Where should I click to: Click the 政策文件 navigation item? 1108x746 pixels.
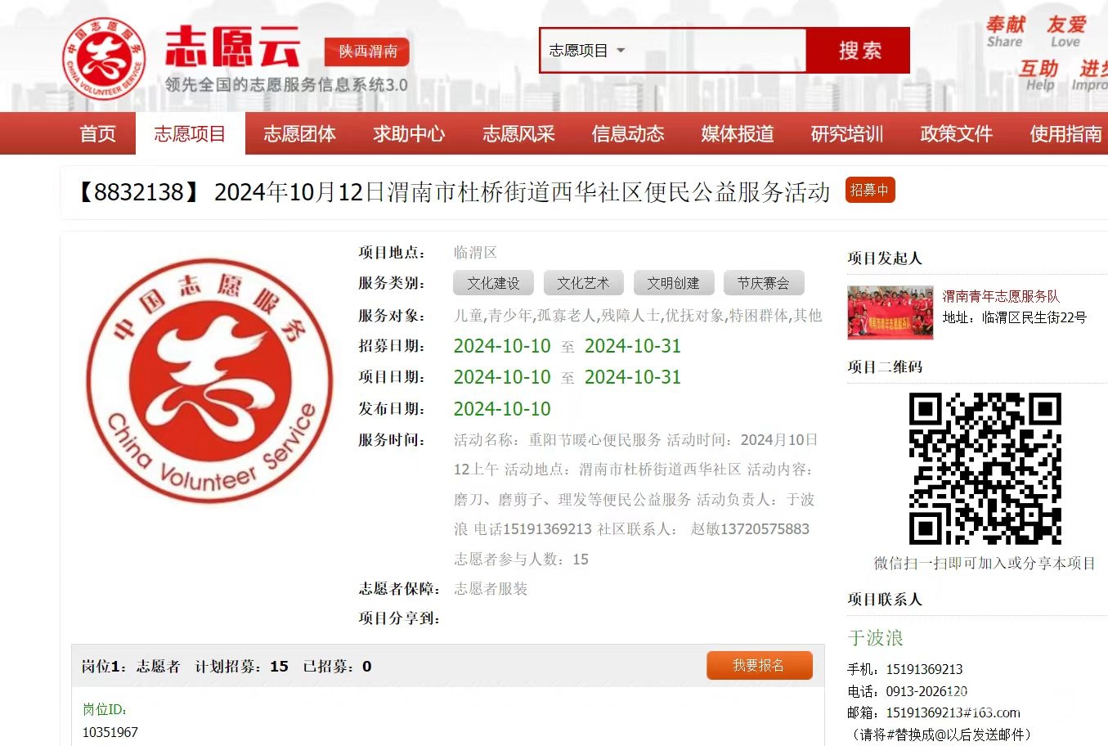coord(956,134)
